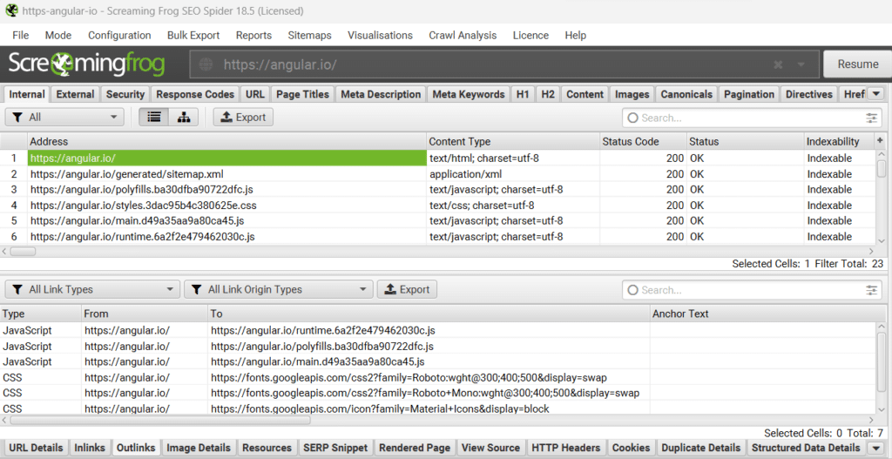Image resolution: width=892 pixels, height=459 pixels.
Task: Open URL history dropdown arrow
Action: 801,64
